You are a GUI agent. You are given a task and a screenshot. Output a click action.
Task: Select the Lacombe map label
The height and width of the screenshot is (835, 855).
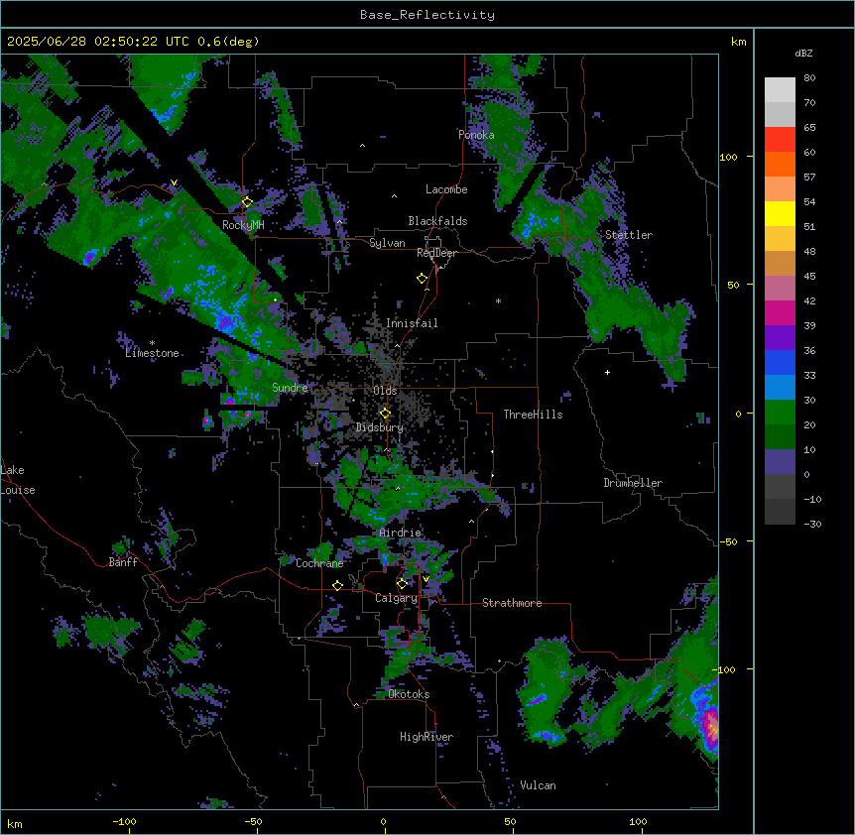(446, 189)
